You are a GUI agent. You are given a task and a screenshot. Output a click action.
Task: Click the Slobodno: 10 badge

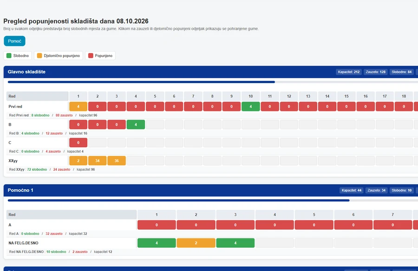click(401, 190)
